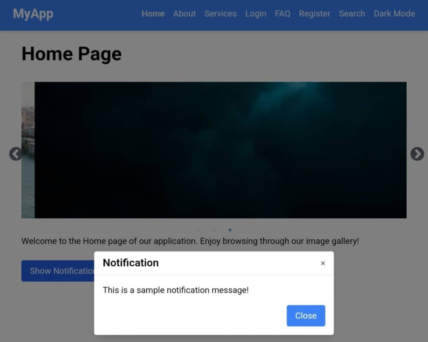Click the active third carousel indicator dot
The width and height of the screenshot is (428, 342).
tap(230, 230)
